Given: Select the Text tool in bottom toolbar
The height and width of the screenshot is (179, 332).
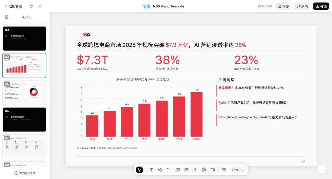Looking at the screenshot, I should click(151, 170).
